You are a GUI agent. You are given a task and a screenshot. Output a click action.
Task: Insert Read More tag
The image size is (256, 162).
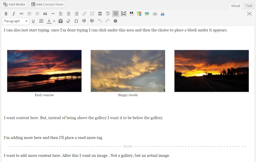click(100, 14)
